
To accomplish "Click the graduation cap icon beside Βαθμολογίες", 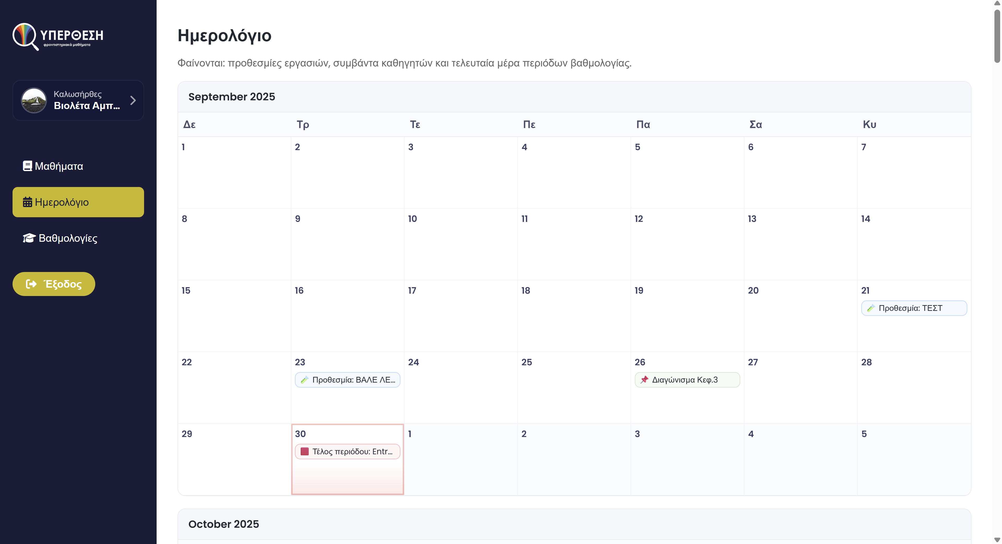I will [29, 238].
